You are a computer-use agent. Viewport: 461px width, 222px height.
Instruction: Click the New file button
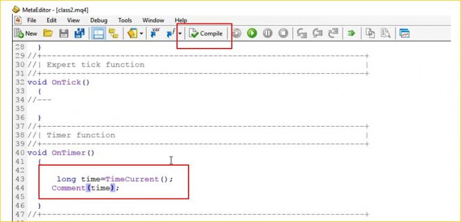(x=26, y=34)
